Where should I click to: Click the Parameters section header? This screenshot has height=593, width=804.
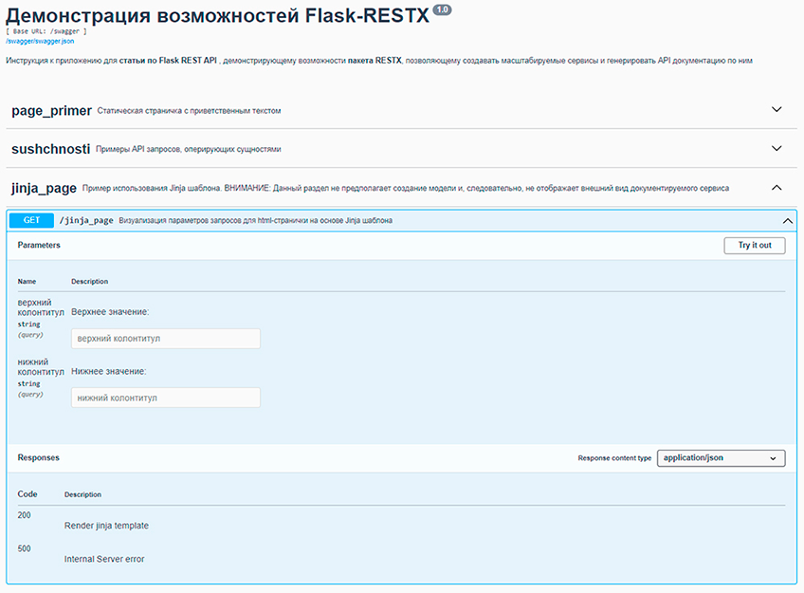[39, 245]
